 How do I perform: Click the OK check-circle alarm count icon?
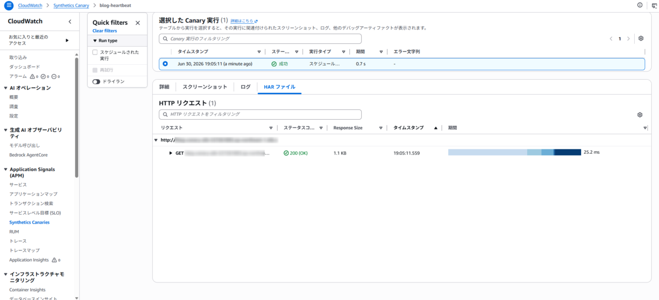(x=43, y=76)
